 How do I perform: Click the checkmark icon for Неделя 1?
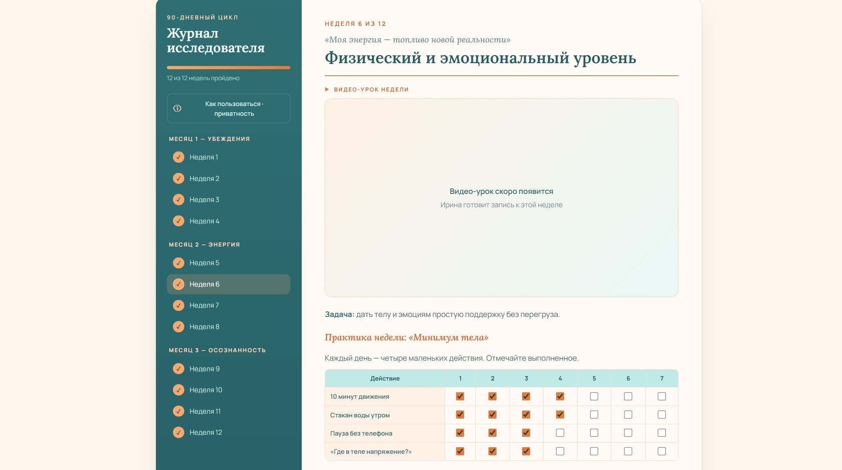[x=179, y=157]
